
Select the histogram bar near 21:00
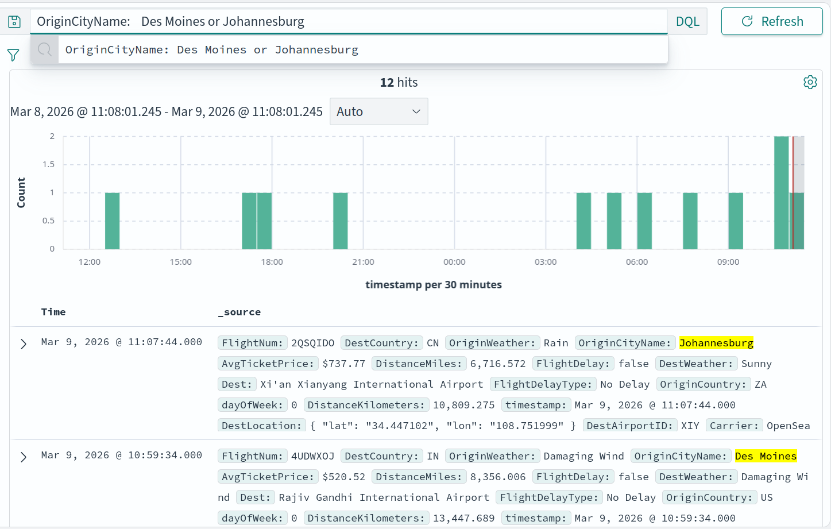(341, 221)
